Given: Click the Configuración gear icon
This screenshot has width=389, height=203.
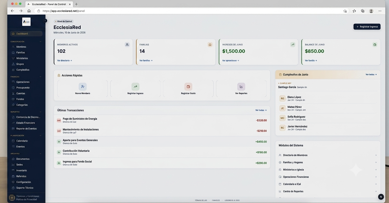Looking at the screenshot, I should tap(13, 182).
